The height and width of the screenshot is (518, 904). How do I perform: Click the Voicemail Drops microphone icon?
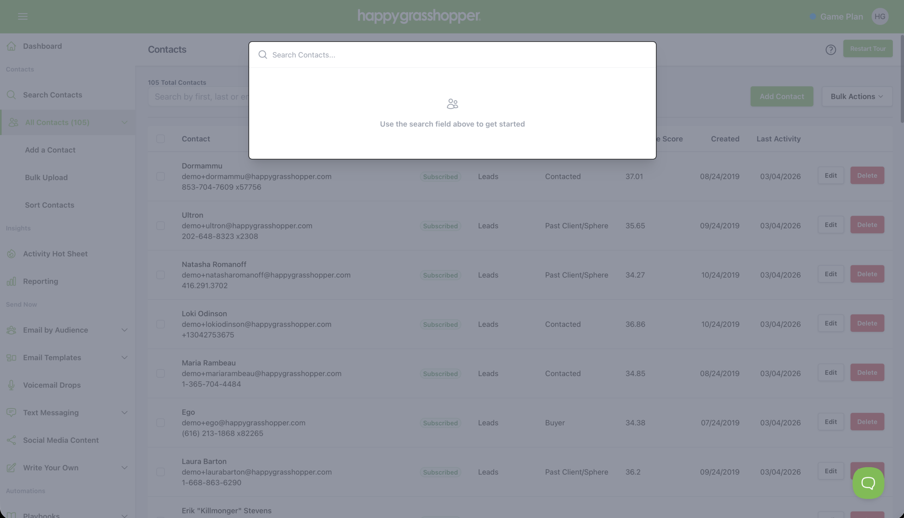[x=11, y=385]
